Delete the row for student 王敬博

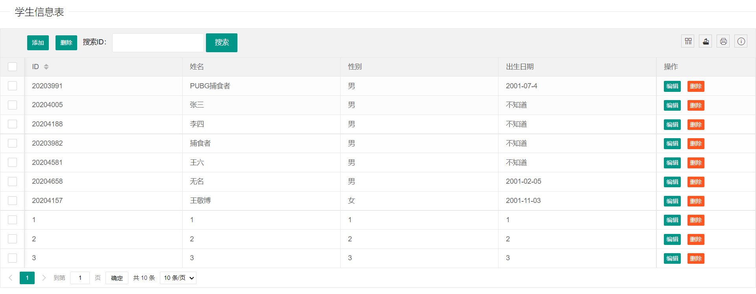click(696, 201)
